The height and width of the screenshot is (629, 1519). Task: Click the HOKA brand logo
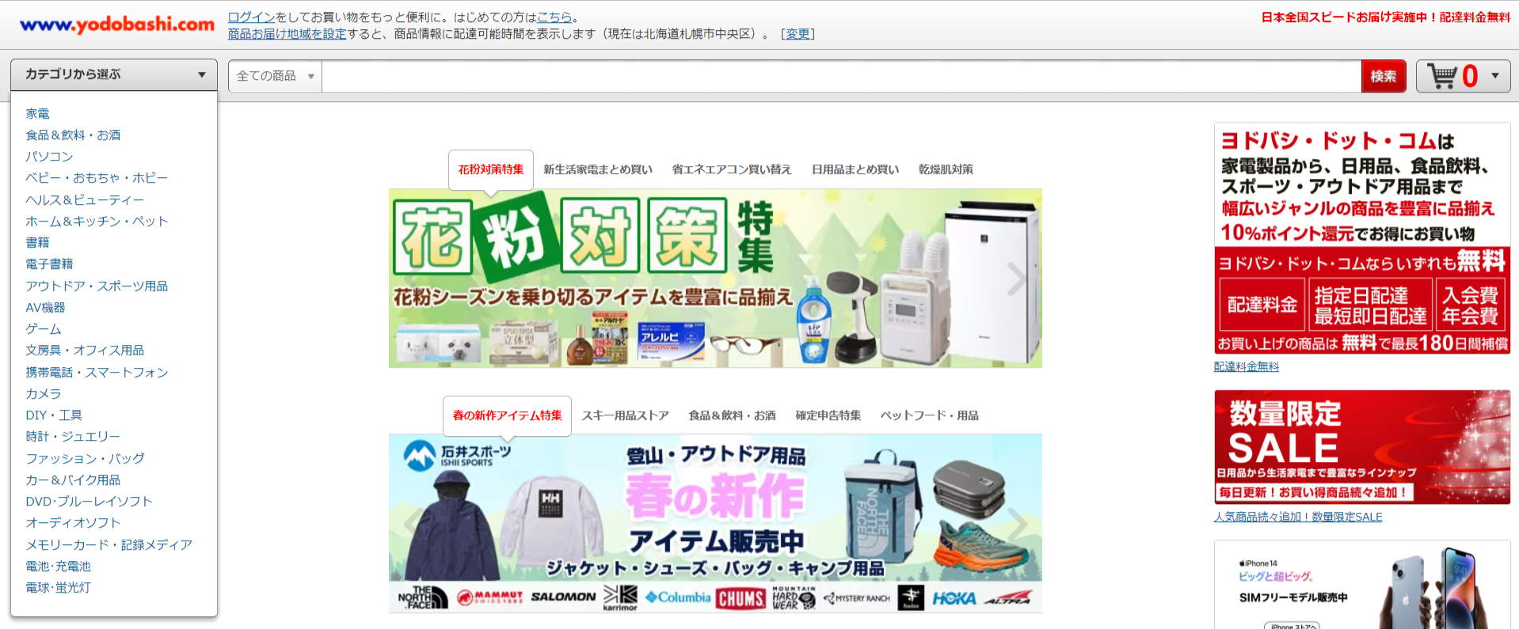pyautogui.click(x=954, y=599)
